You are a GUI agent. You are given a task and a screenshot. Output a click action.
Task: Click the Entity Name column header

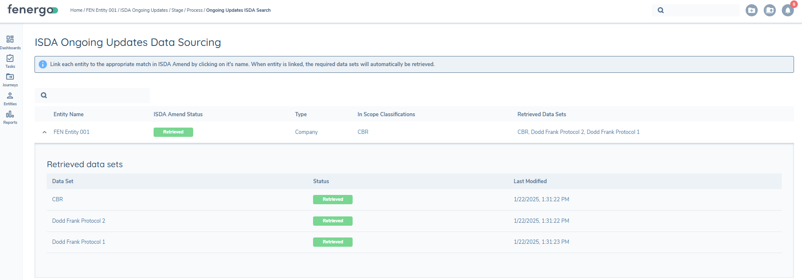point(69,115)
